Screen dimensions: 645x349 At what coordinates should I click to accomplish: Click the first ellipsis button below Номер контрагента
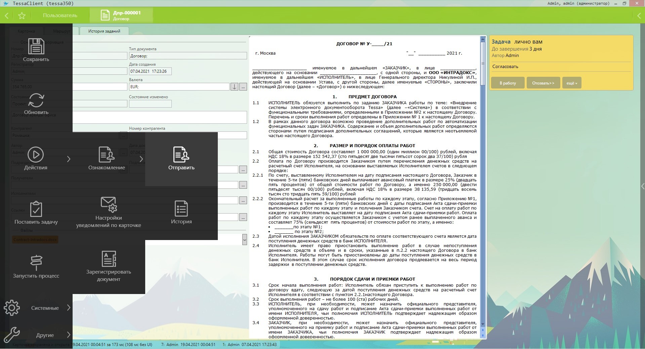coord(243,169)
